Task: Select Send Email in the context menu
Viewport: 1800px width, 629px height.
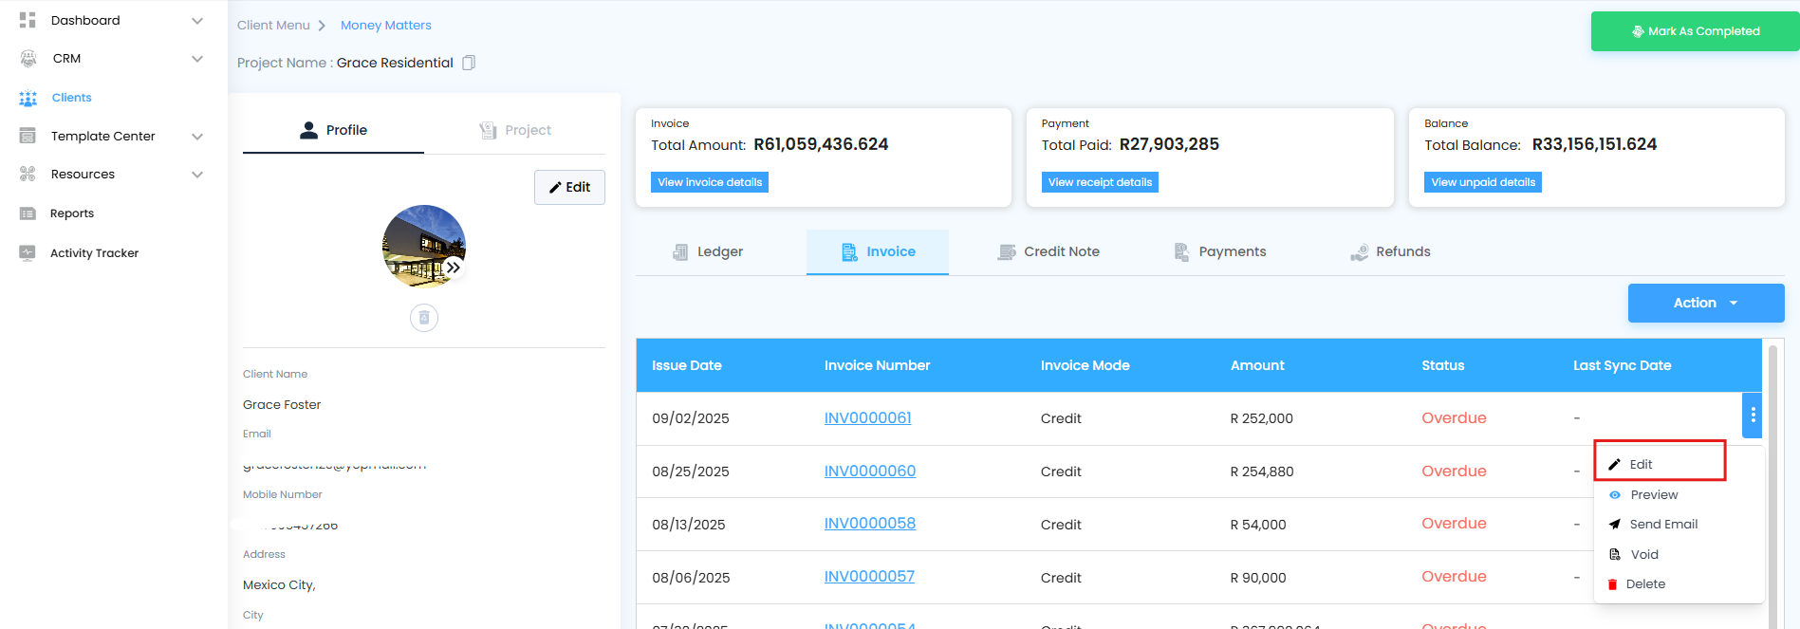Action: (x=1679, y=524)
